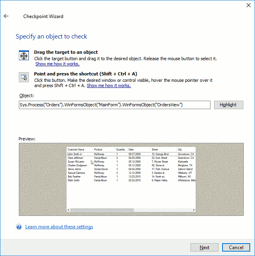255x256 pixels.
Task: Select the 'Samuel Clemens' row in preview
Action: pyautogui.click(x=131, y=173)
